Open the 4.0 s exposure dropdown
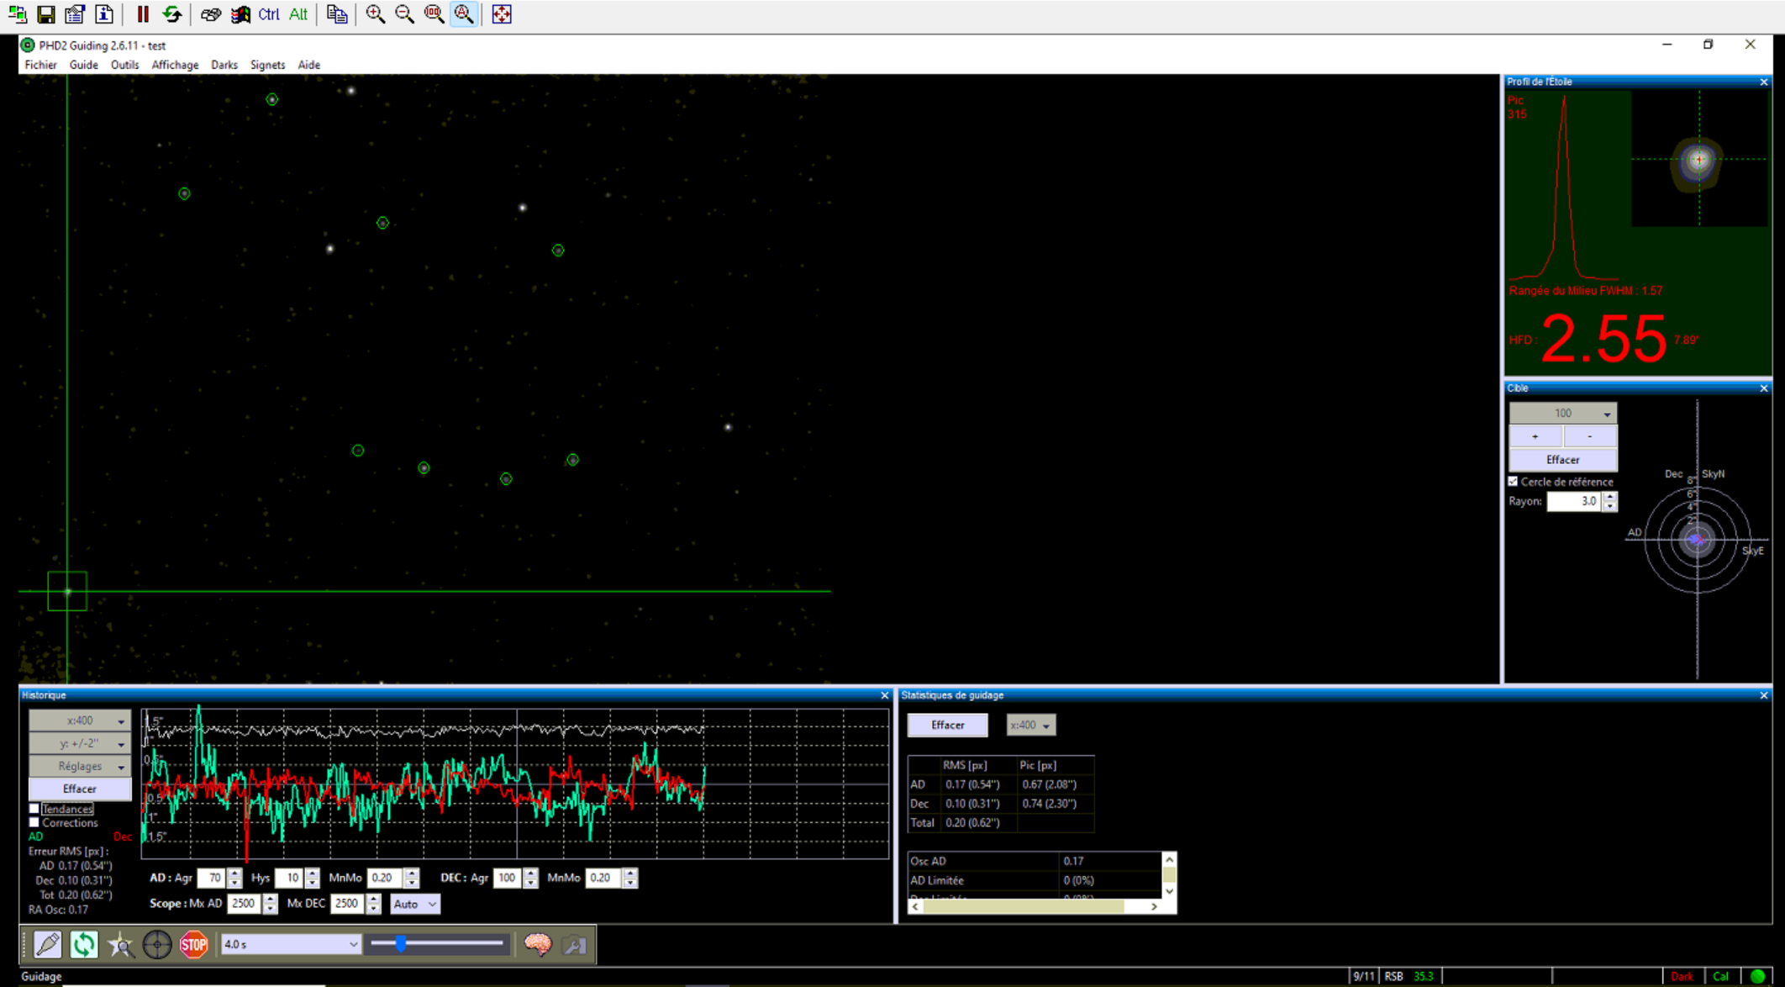The height and width of the screenshot is (987, 1785). coord(290,945)
